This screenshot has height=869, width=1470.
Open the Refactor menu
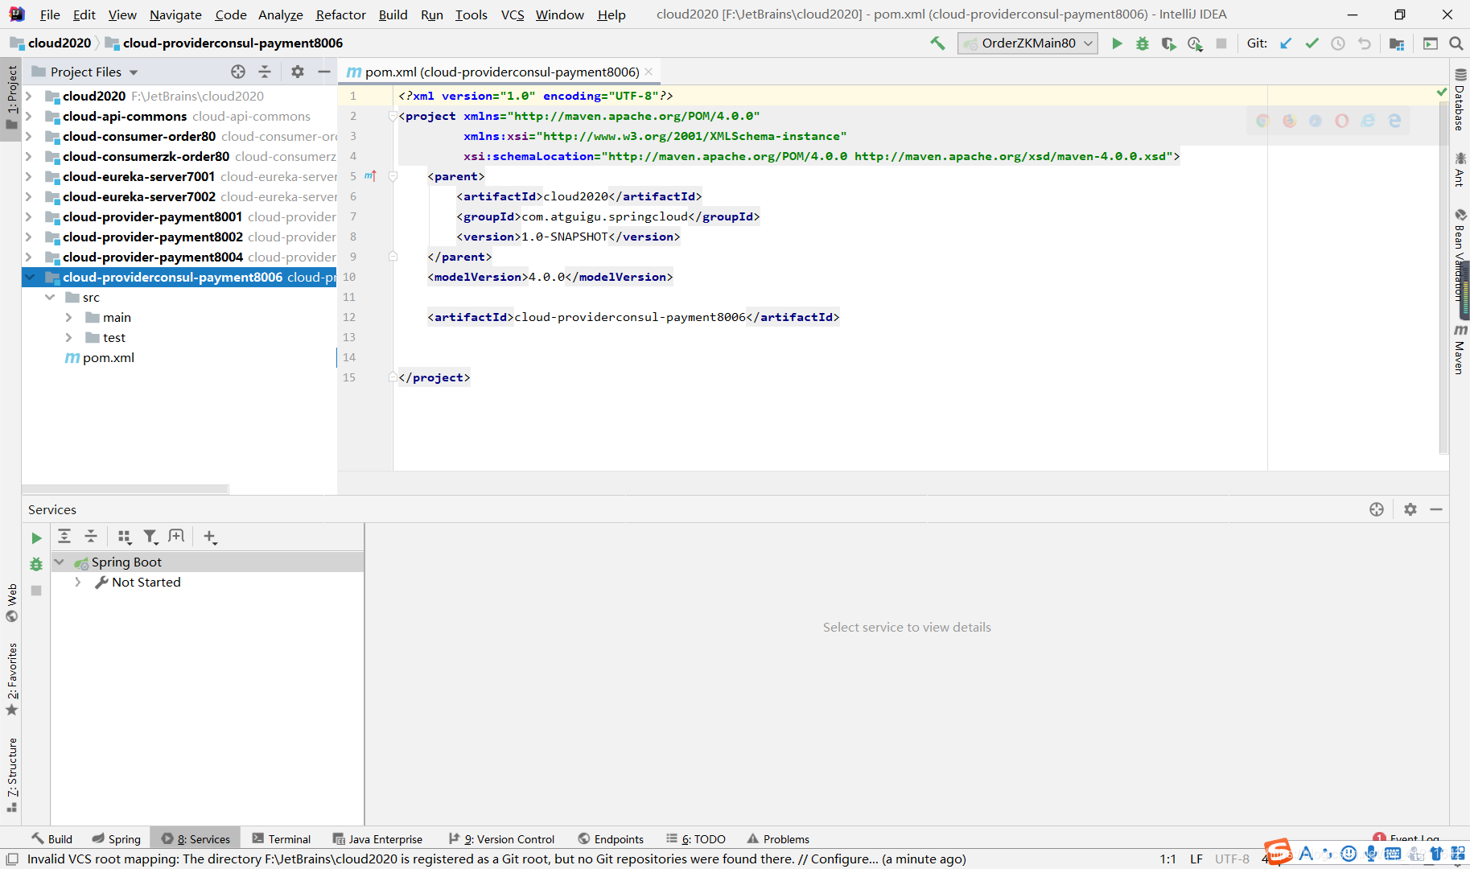[x=340, y=14]
